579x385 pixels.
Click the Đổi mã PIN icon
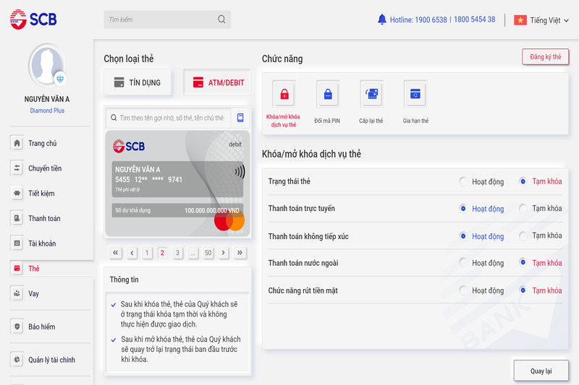click(328, 94)
